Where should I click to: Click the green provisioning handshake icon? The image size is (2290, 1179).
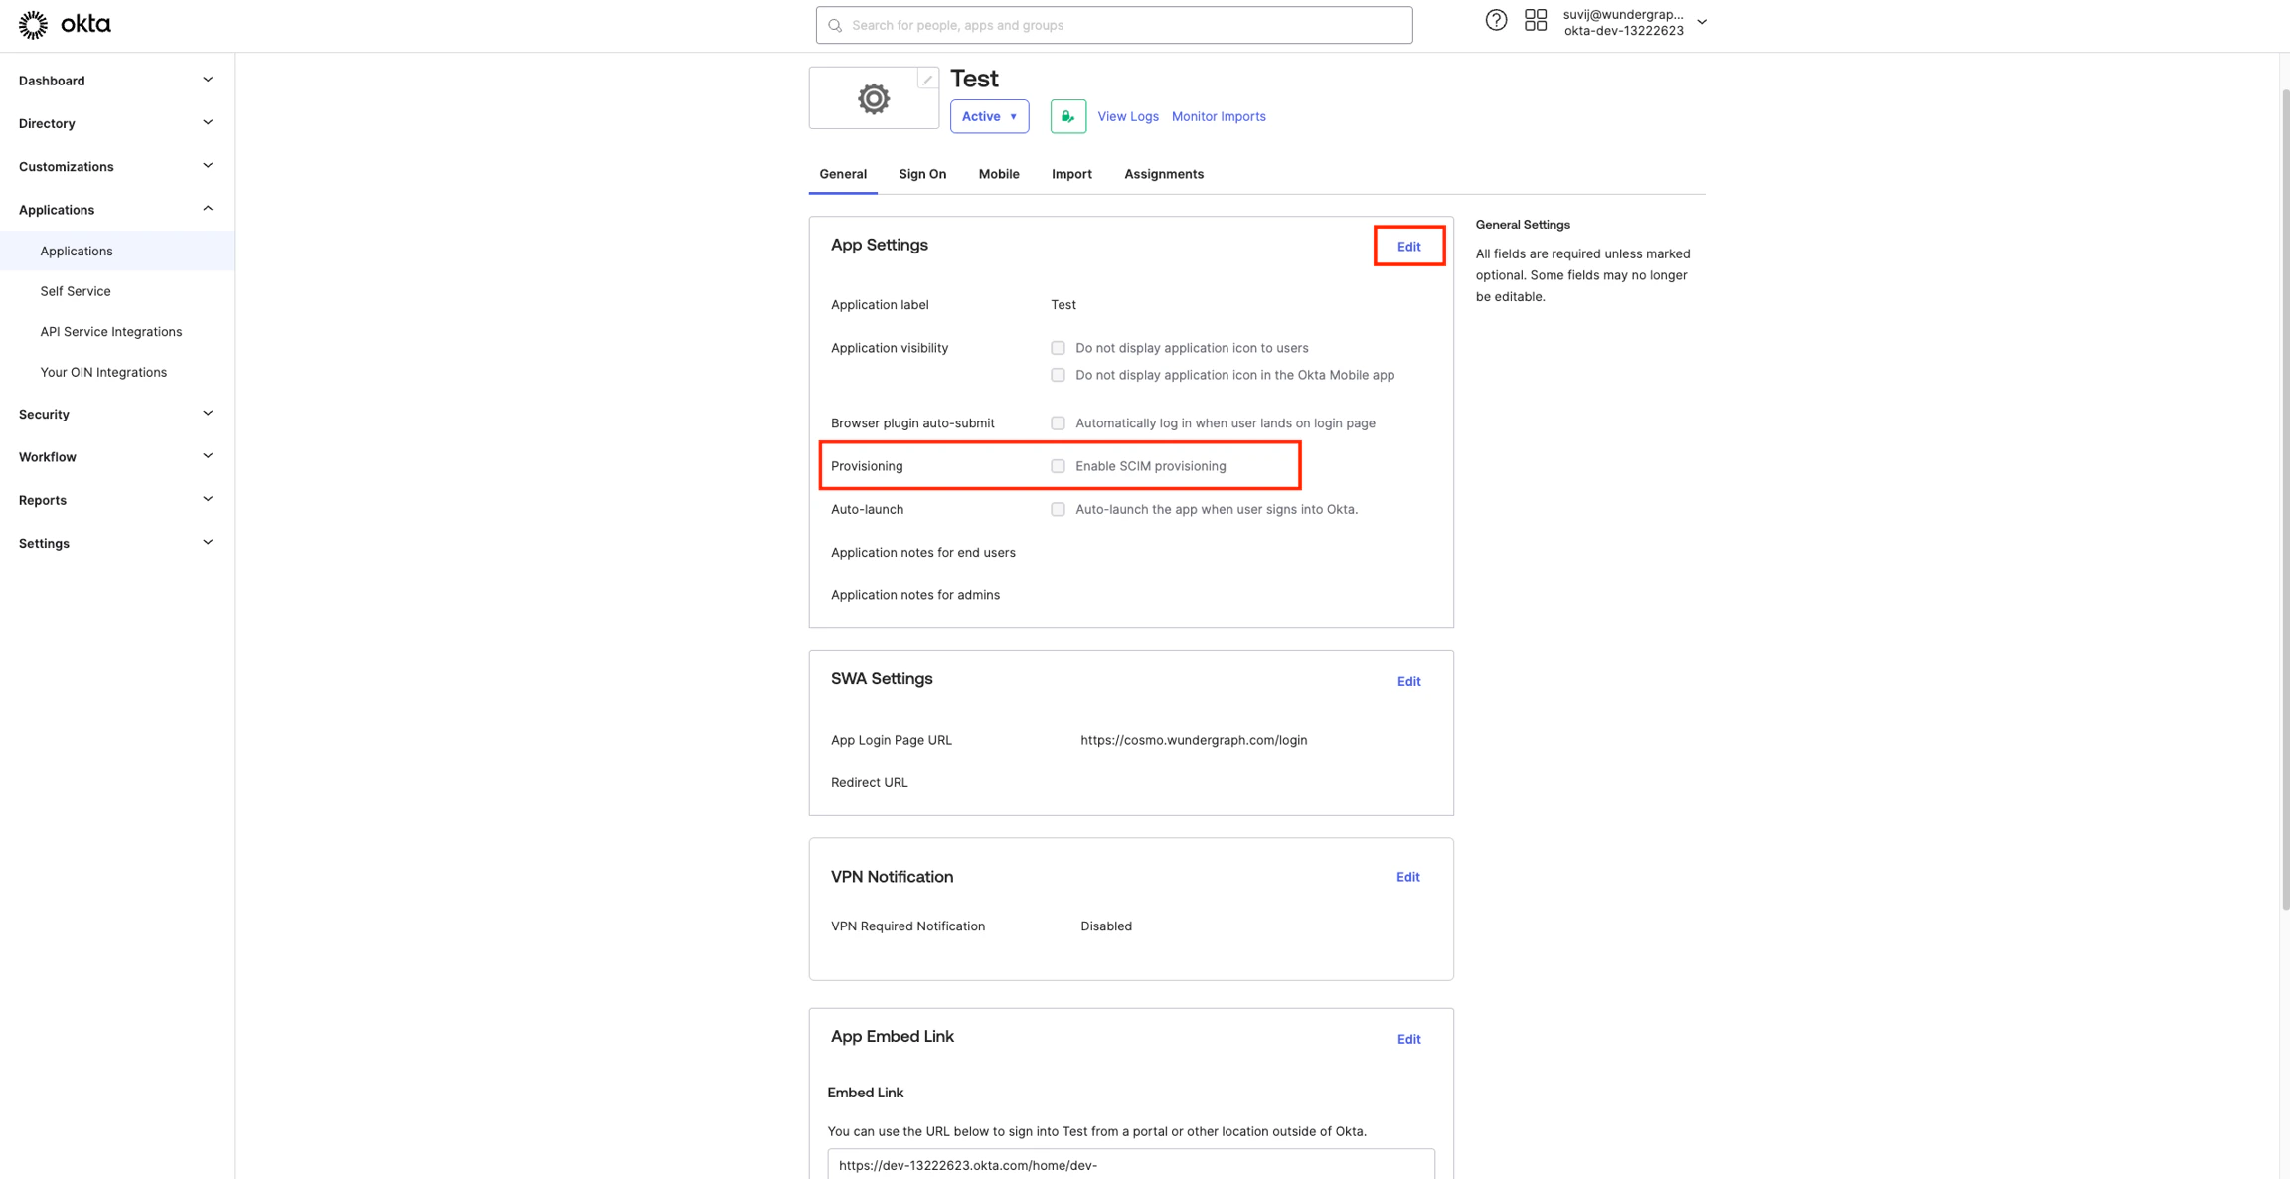pos(1067,116)
